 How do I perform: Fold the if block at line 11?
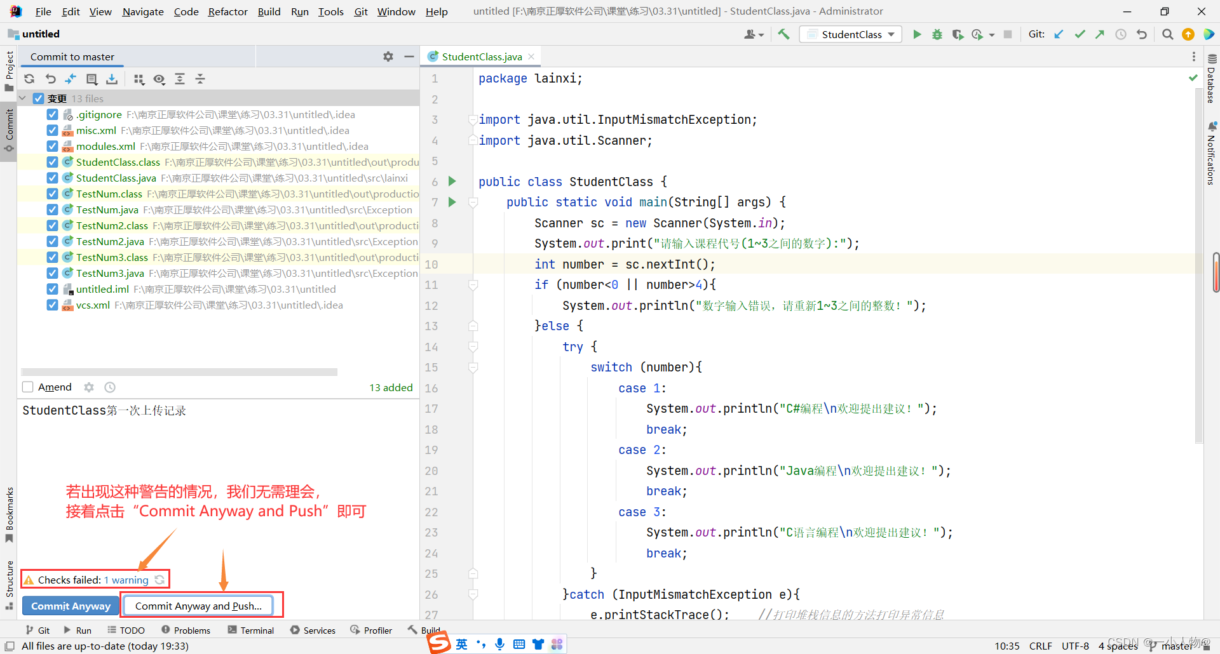[473, 285]
